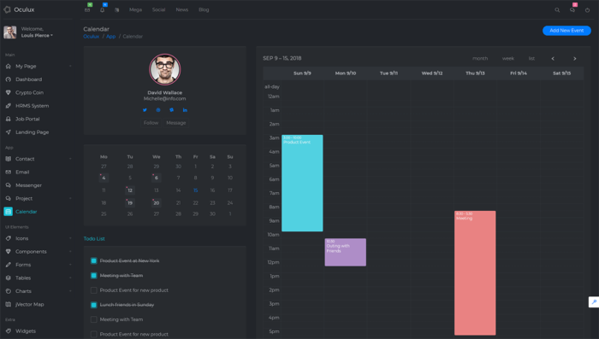
Task: Select the purple Outing with Friends event
Action: tap(346, 252)
